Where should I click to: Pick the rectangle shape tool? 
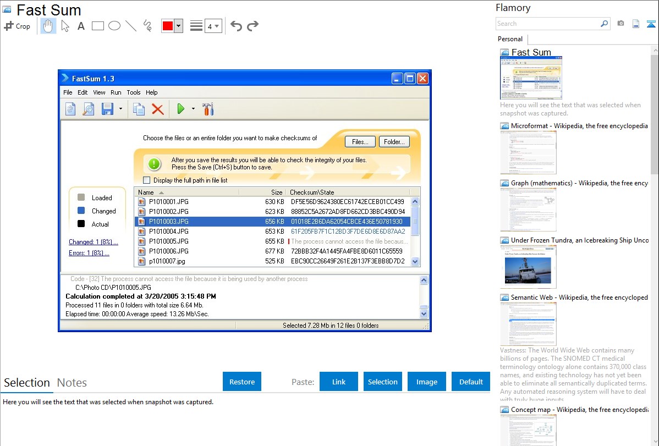(x=98, y=26)
